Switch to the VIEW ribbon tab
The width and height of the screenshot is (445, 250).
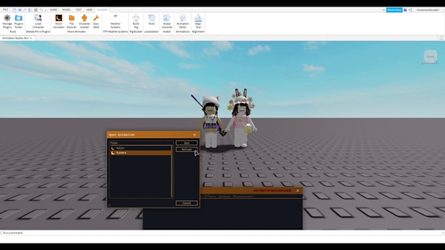click(x=89, y=10)
